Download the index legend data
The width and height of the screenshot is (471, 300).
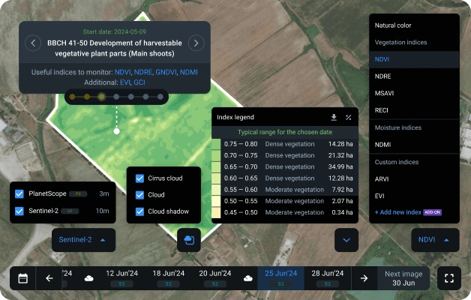click(334, 118)
